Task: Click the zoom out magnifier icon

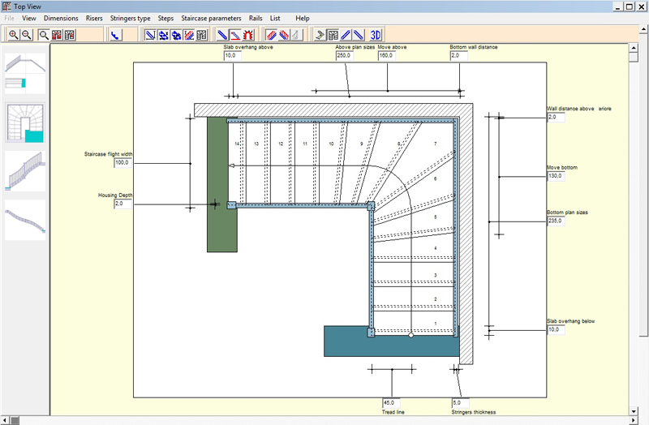Action: (x=27, y=35)
